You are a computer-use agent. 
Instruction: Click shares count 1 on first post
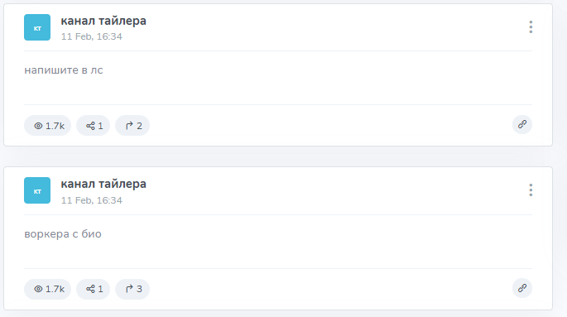(x=94, y=126)
